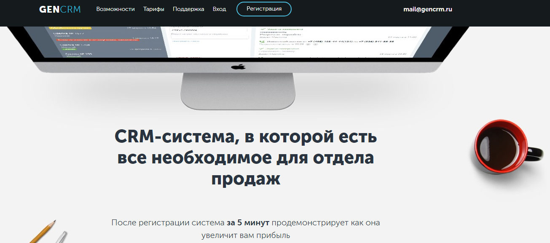Click the Вход link
Screen dimensions: 550x243
pos(219,8)
